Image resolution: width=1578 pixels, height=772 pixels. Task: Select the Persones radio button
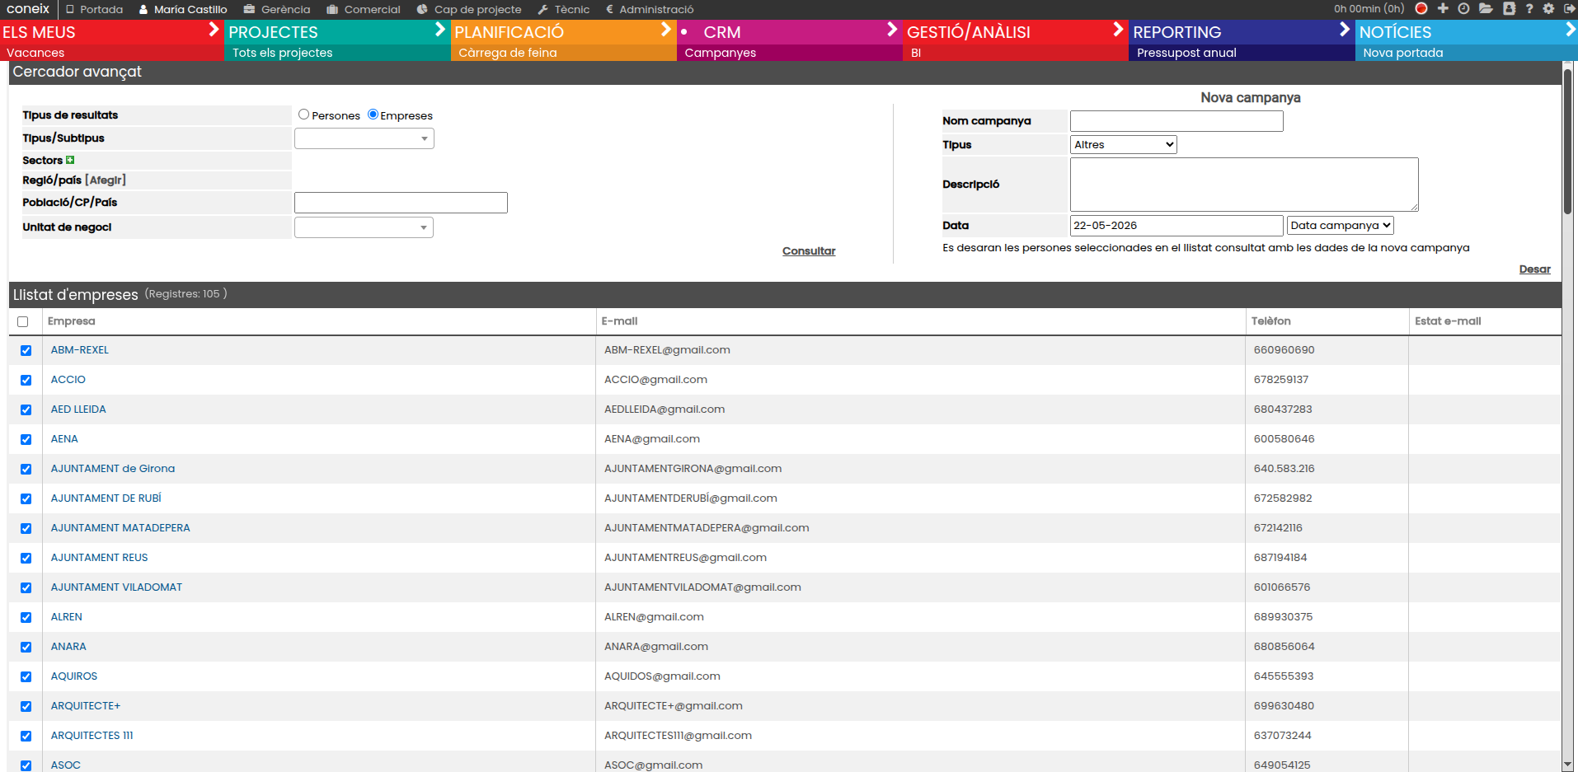303,115
